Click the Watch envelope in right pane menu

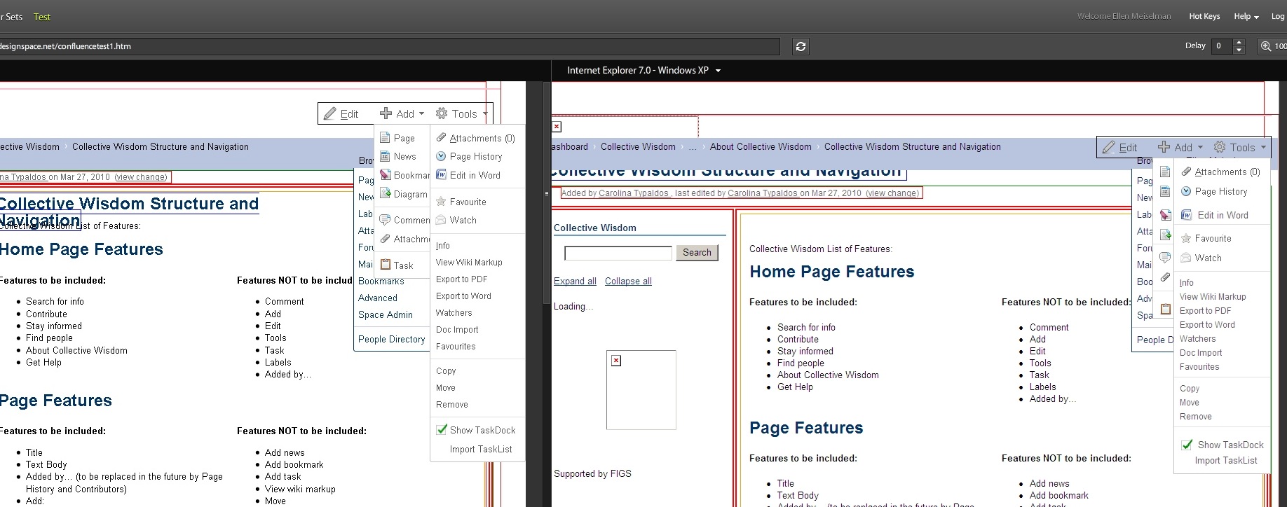[x=1186, y=258]
